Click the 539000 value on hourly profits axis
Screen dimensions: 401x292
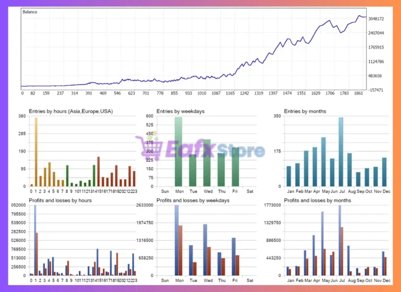18,223
